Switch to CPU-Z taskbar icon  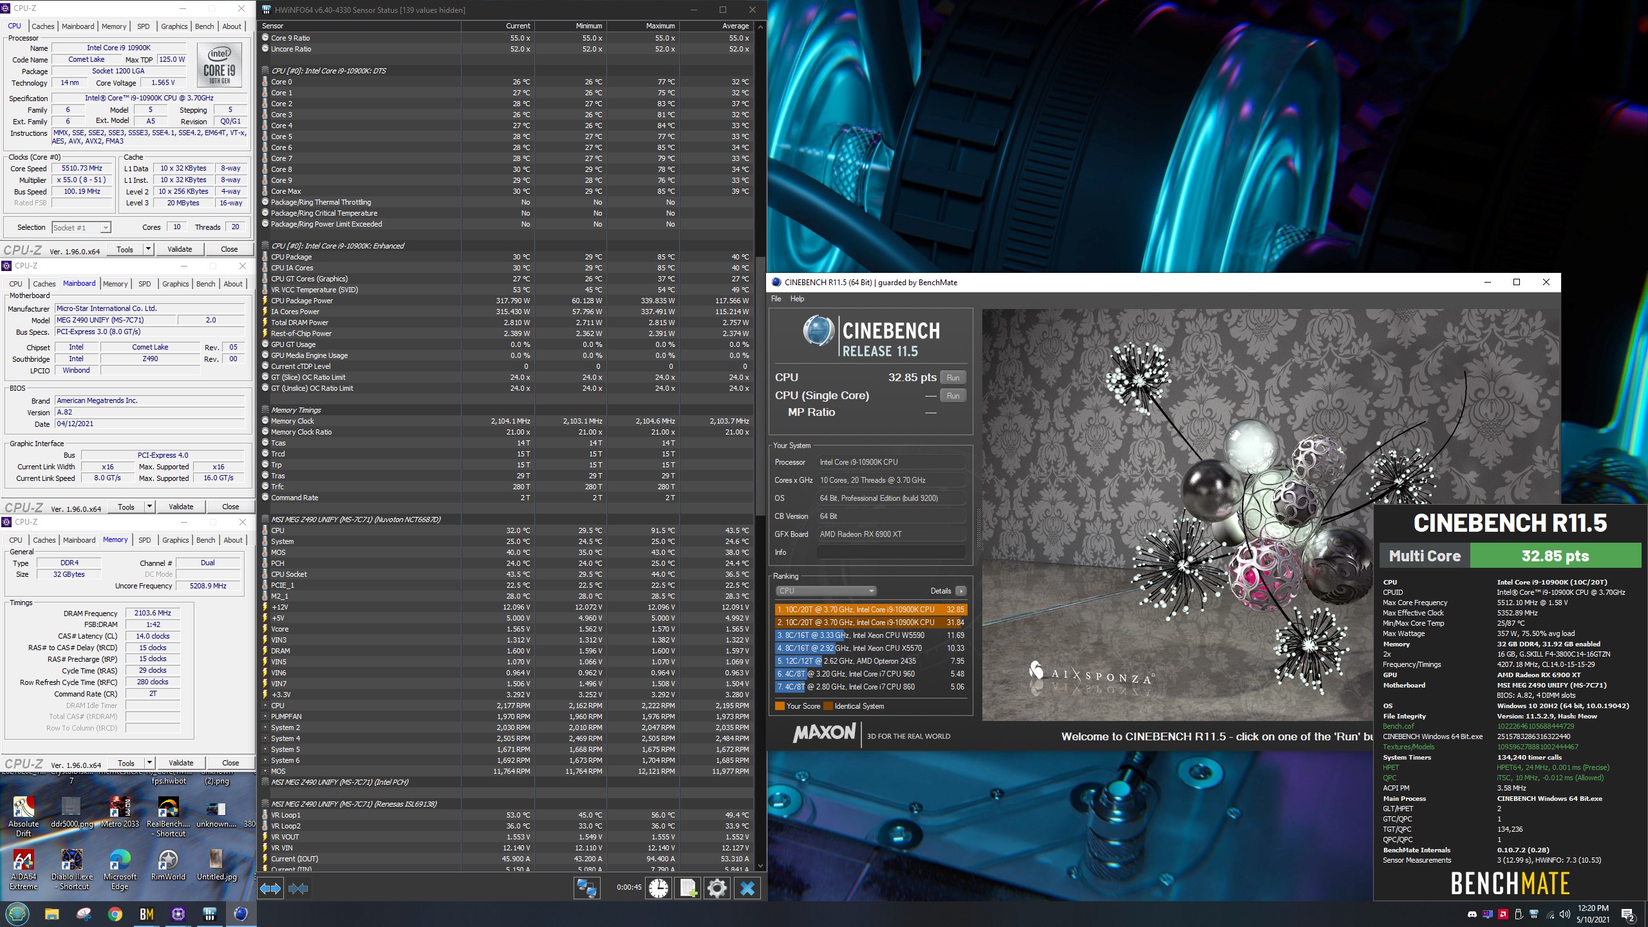178,914
